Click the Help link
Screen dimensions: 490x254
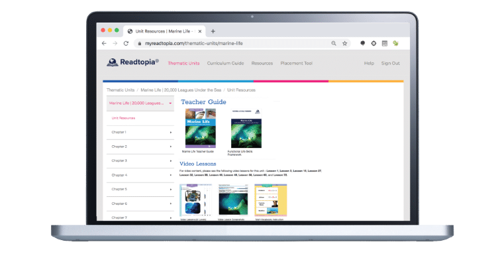click(369, 63)
